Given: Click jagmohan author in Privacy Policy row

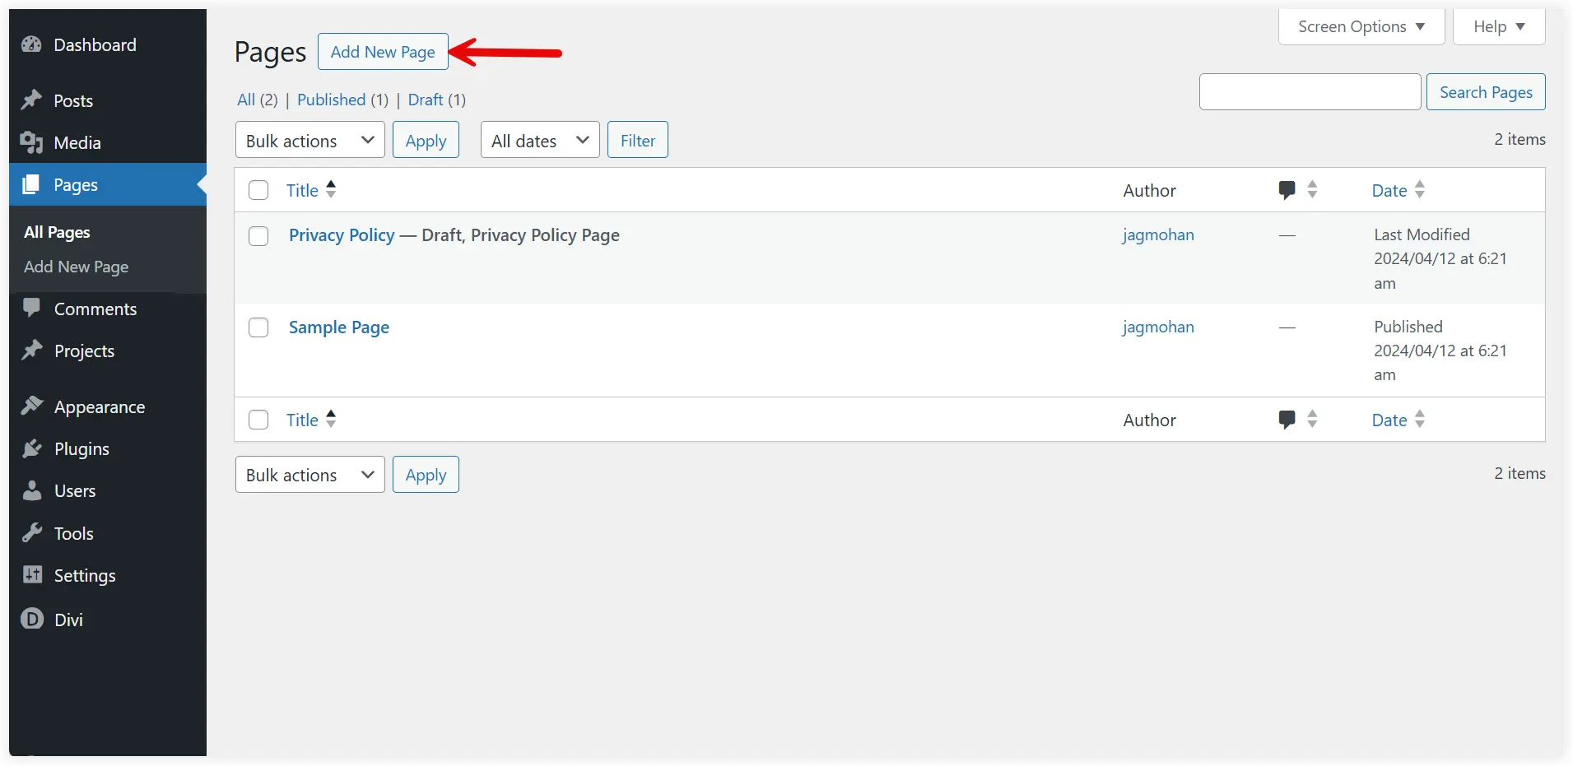Looking at the screenshot, I should pos(1158,234).
